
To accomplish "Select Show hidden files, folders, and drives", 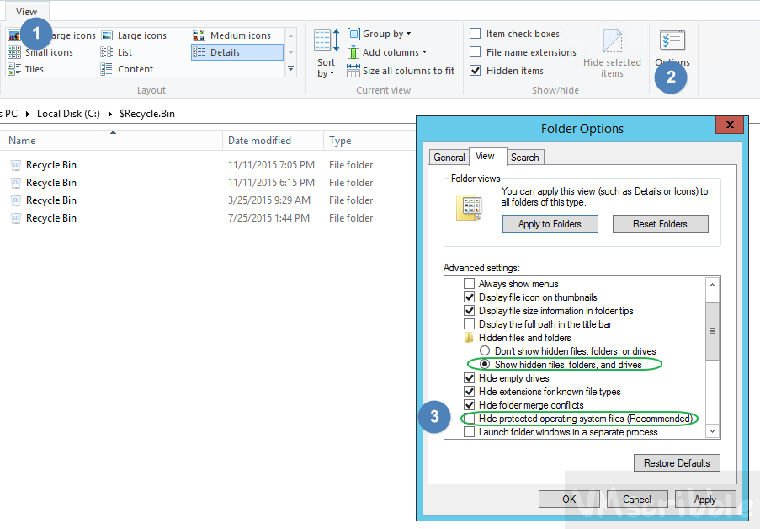I will (x=485, y=364).
